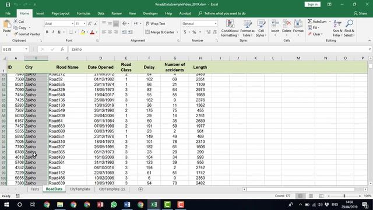Click the zoom slider handle
The image size is (373, 210).
click(x=344, y=196)
